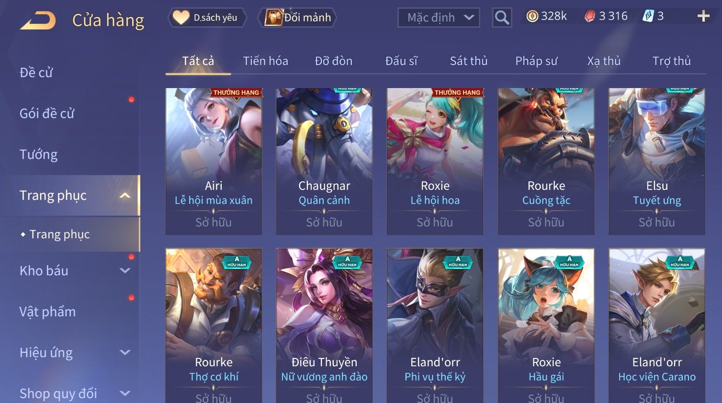
Task: Click the gold coin balance icon
Action: [x=532, y=16]
